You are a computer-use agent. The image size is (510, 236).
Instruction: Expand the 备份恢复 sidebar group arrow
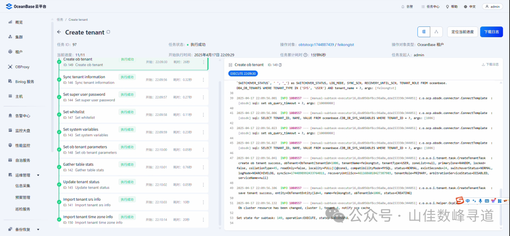tap(38, 229)
